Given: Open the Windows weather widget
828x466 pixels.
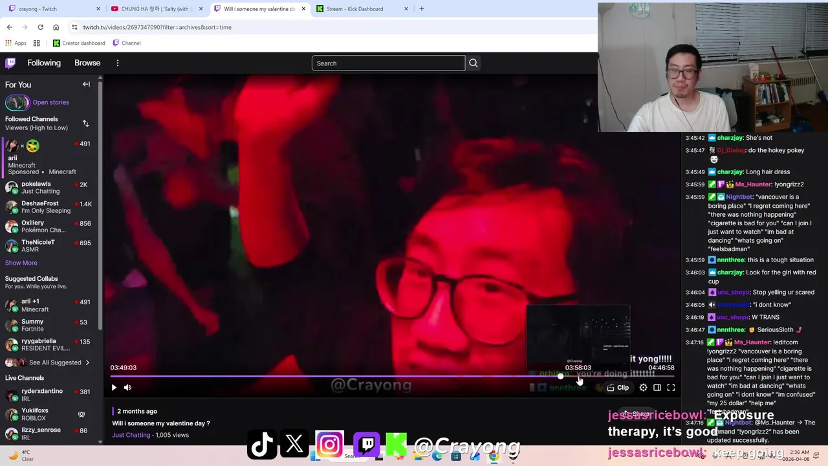Looking at the screenshot, I should [21, 456].
